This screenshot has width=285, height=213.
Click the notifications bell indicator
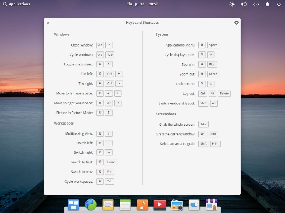[268, 4]
